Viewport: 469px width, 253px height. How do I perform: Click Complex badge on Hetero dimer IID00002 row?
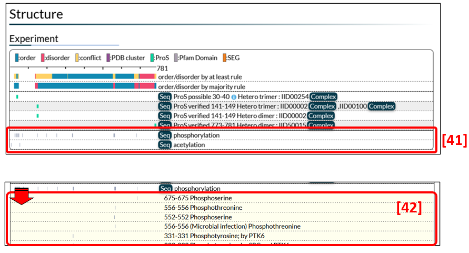pos(321,116)
